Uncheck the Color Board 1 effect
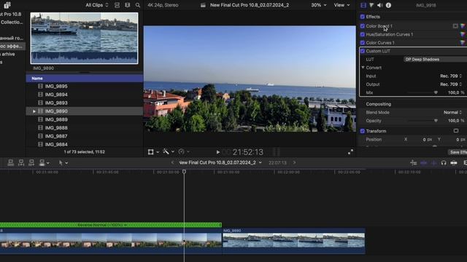The image size is (467, 262). tap(363, 26)
